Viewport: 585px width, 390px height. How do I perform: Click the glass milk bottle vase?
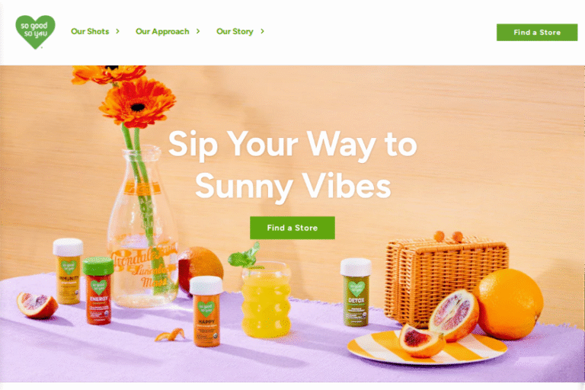pyautogui.click(x=143, y=227)
